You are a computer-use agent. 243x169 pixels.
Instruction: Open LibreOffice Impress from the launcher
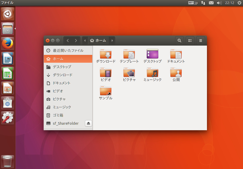[7, 88]
